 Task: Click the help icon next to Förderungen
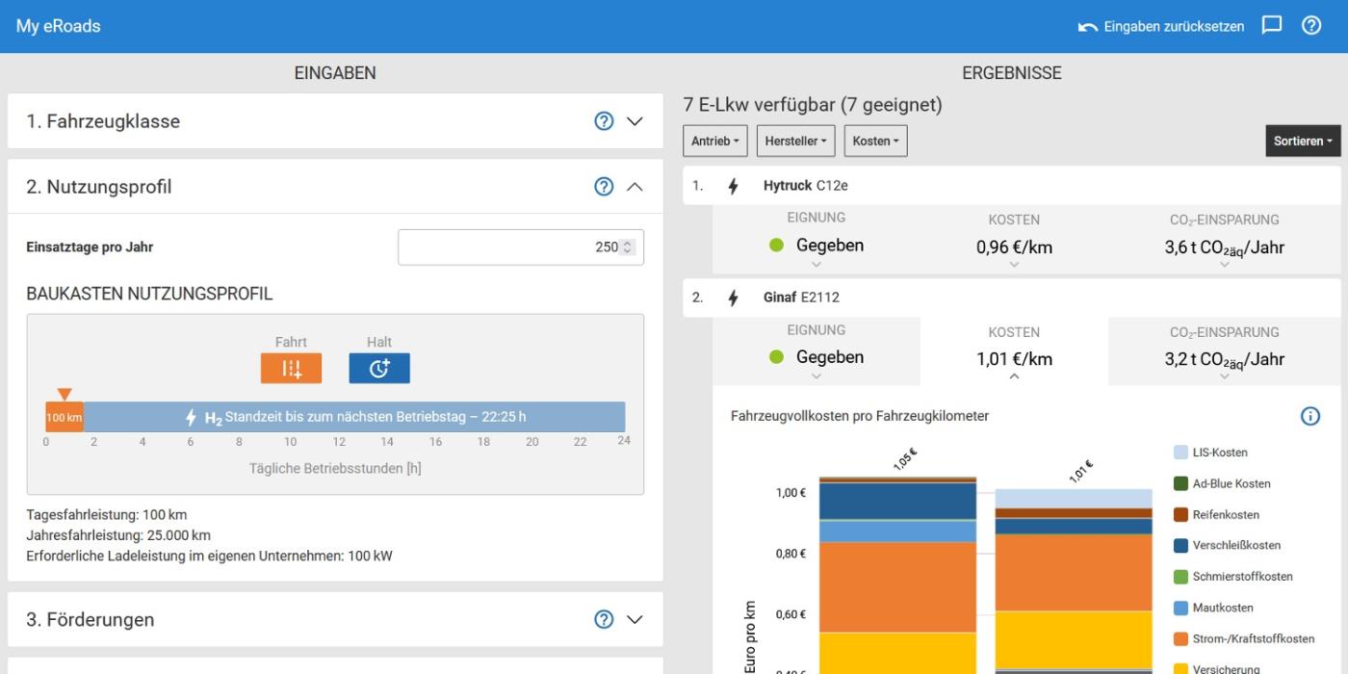(604, 619)
